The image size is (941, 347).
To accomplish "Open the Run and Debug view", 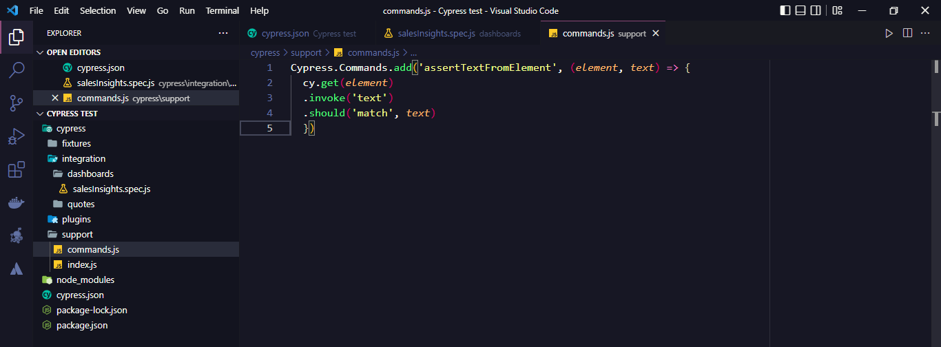I will click(x=16, y=136).
